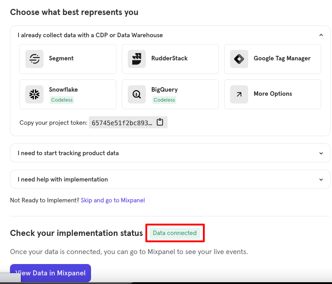Click the More Options arrow icon
Image resolution: width=332 pixels, height=284 pixels.
tap(239, 94)
